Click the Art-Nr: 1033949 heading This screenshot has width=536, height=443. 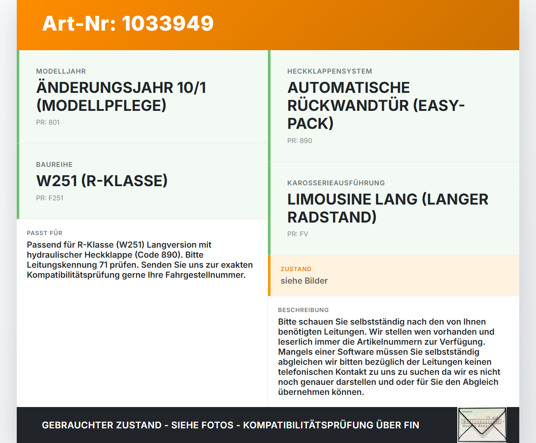[128, 23]
